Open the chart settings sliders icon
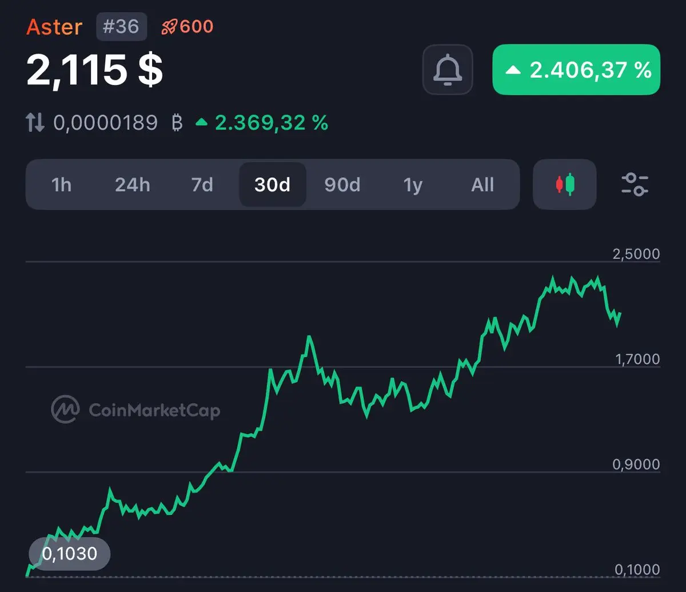The image size is (686, 592). [x=635, y=185]
